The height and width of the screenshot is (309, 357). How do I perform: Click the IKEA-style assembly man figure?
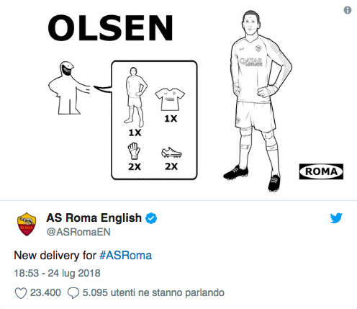click(x=69, y=88)
